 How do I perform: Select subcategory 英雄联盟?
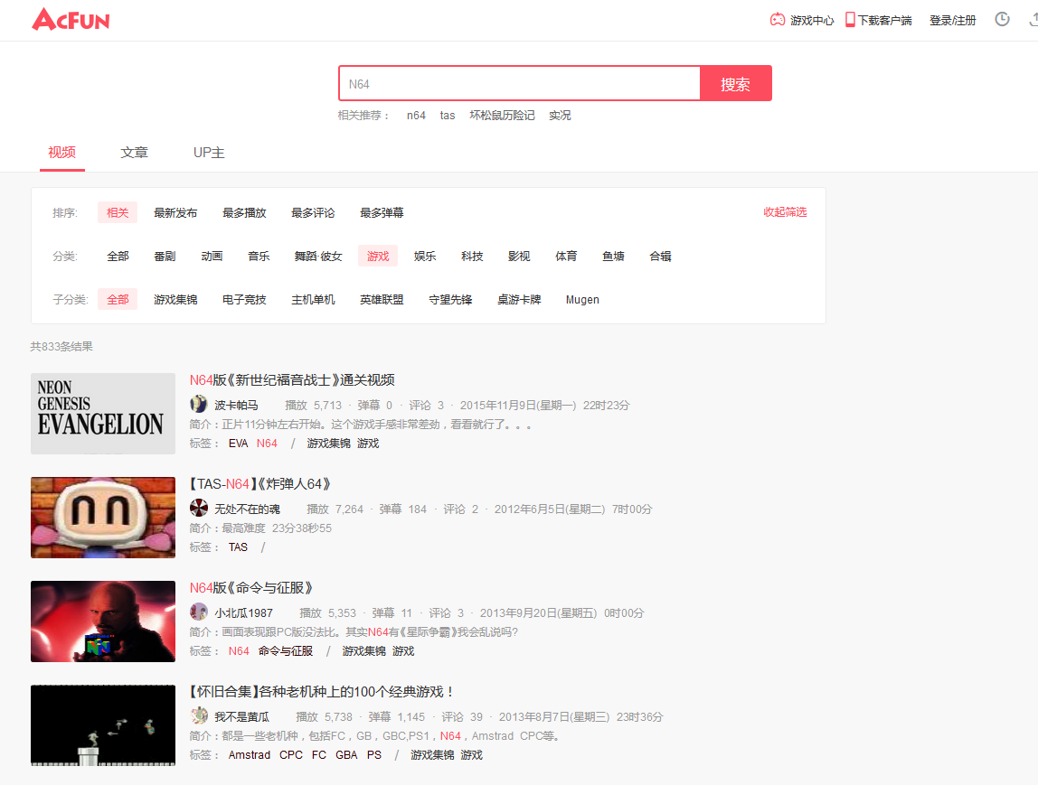coord(382,300)
